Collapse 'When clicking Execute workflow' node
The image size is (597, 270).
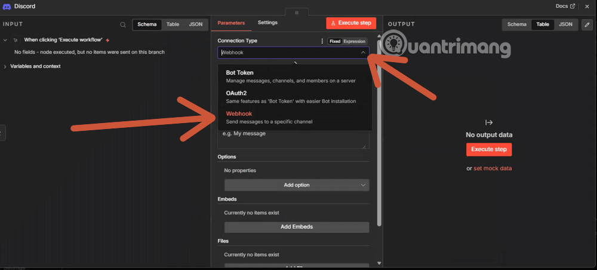click(x=5, y=40)
